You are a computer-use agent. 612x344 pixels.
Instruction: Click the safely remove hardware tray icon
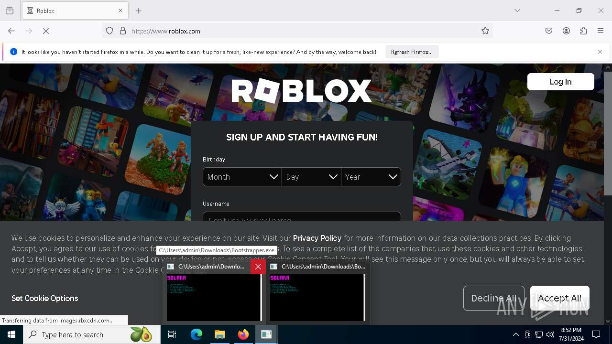[527, 334]
